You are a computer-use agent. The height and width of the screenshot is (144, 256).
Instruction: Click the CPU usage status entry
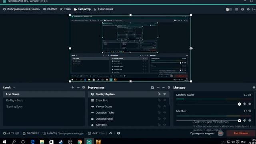(11, 133)
